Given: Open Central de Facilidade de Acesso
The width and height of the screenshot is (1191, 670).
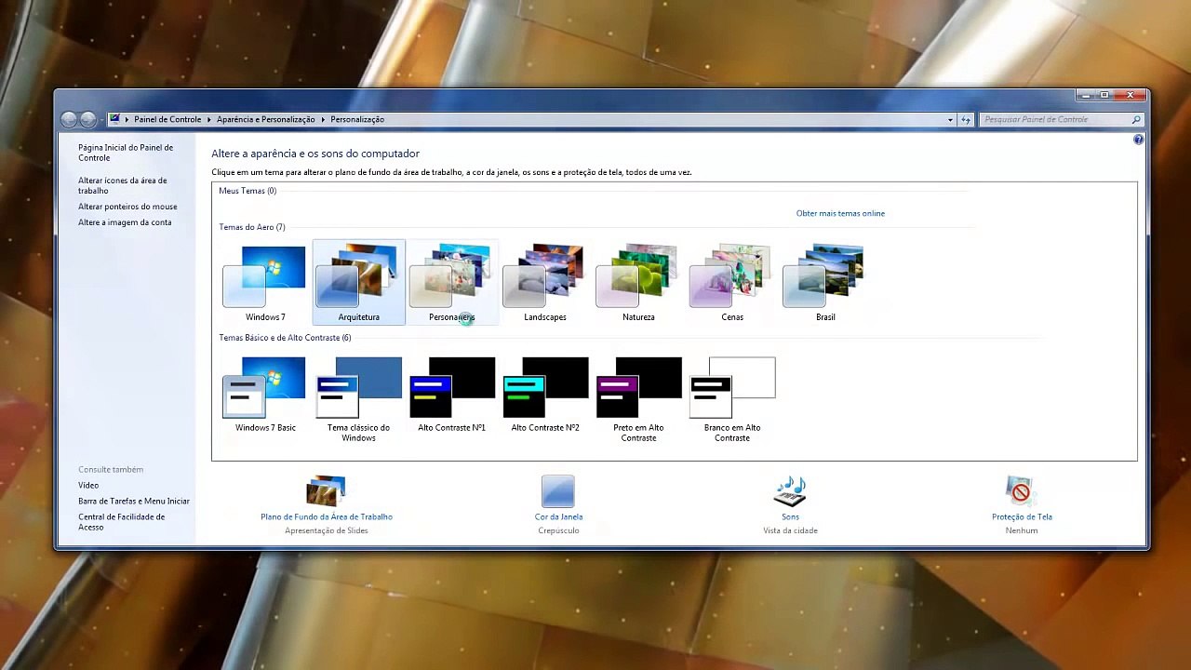Looking at the screenshot, I should point(122,522).
